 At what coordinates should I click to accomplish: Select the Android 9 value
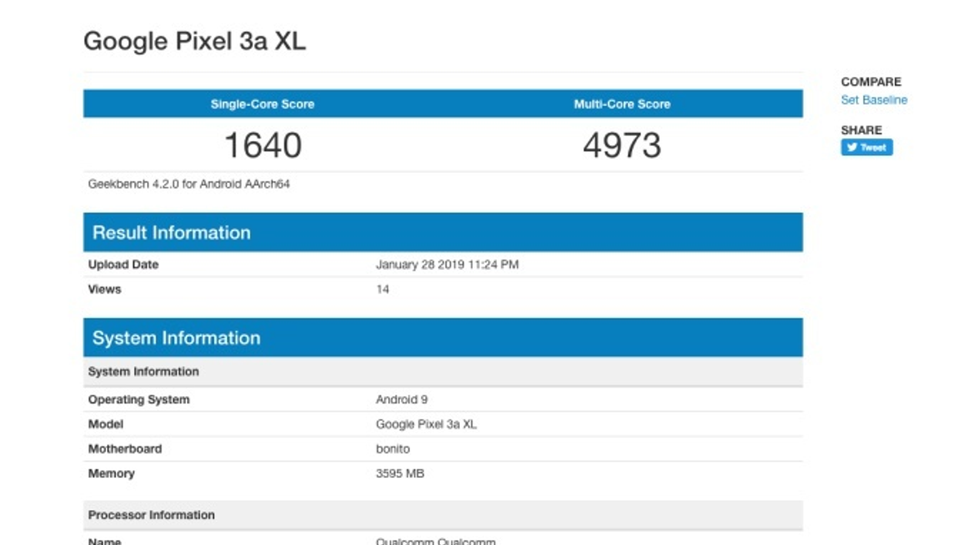[x=402, y=400]
